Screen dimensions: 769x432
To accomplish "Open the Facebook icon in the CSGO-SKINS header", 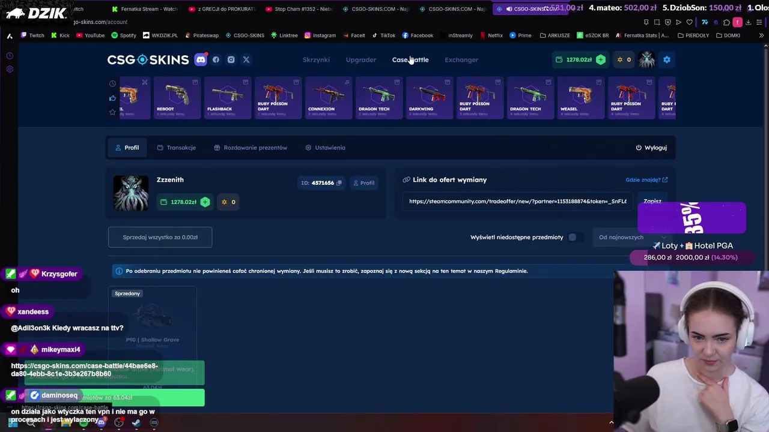I will [216, 59].
